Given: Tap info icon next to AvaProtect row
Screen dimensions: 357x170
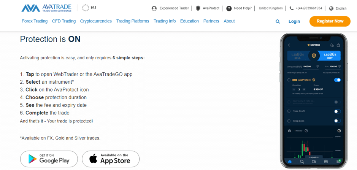Looking at the screenshot, I should pos(289,80).
